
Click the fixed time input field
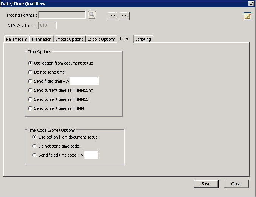[84, 81]
